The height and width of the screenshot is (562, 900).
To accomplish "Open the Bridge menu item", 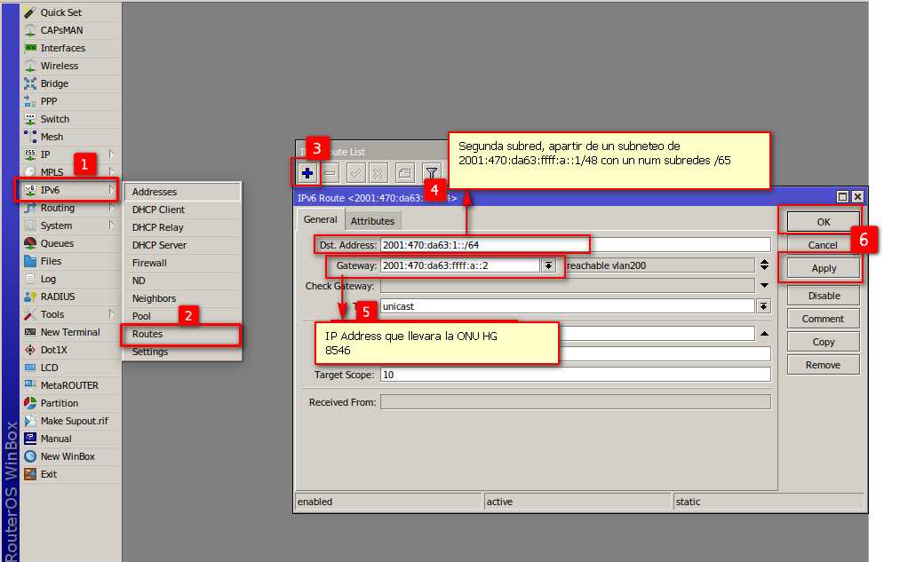I will pos(54,83).
